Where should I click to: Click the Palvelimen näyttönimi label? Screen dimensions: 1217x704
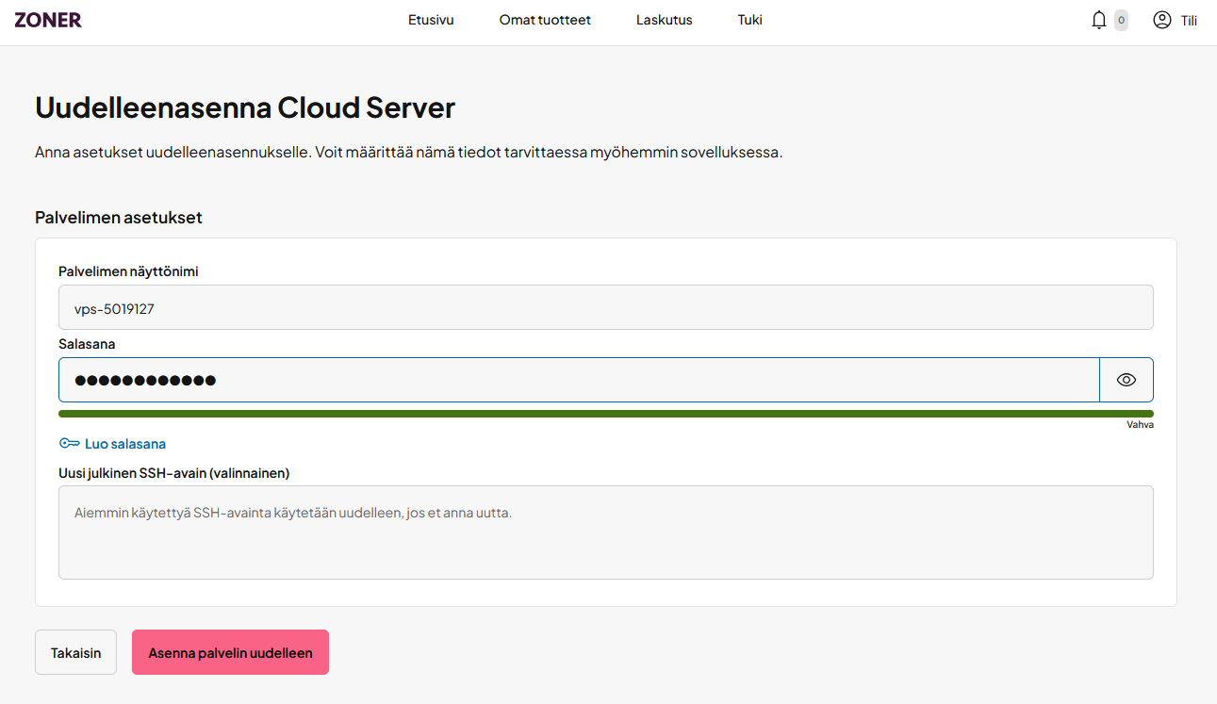128,271
